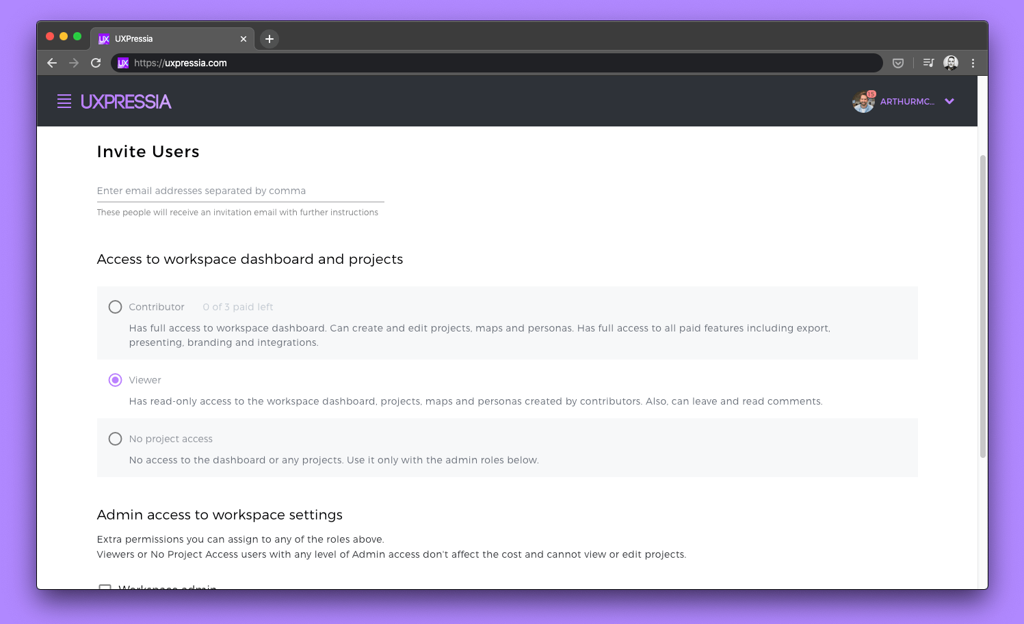Close the UXPressia tab
The width and height of the screenshot is (1024, 624).
point(244,39)
